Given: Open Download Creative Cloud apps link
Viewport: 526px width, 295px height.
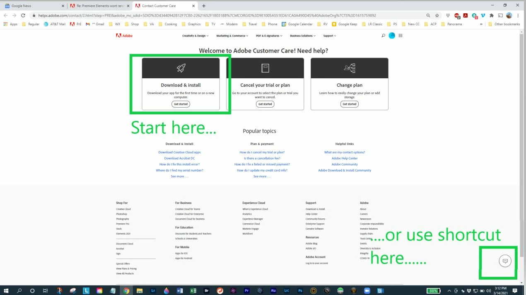Looking at the screenshot, I should (179, 152).
